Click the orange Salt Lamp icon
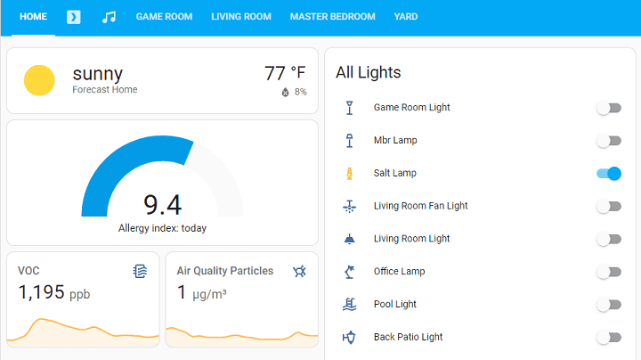641x360 pixels. click(x=349, y=174)
